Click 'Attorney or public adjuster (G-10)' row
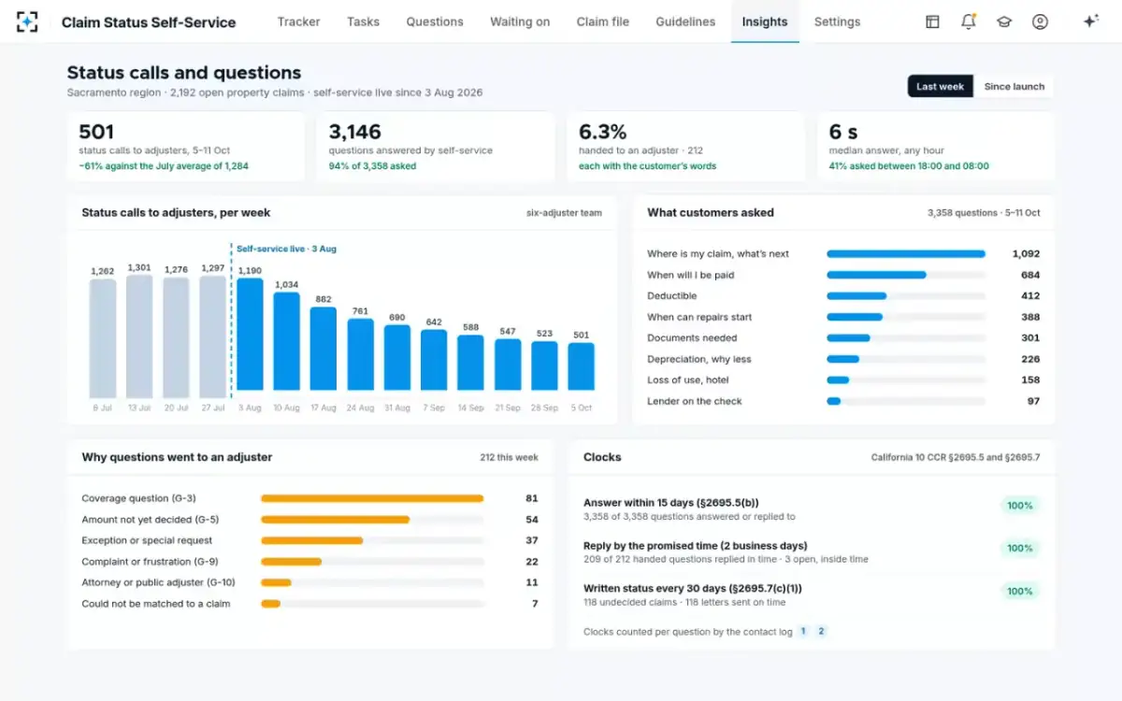The width and height of the screenshot is (1122, 701). (x=309, y=582)
